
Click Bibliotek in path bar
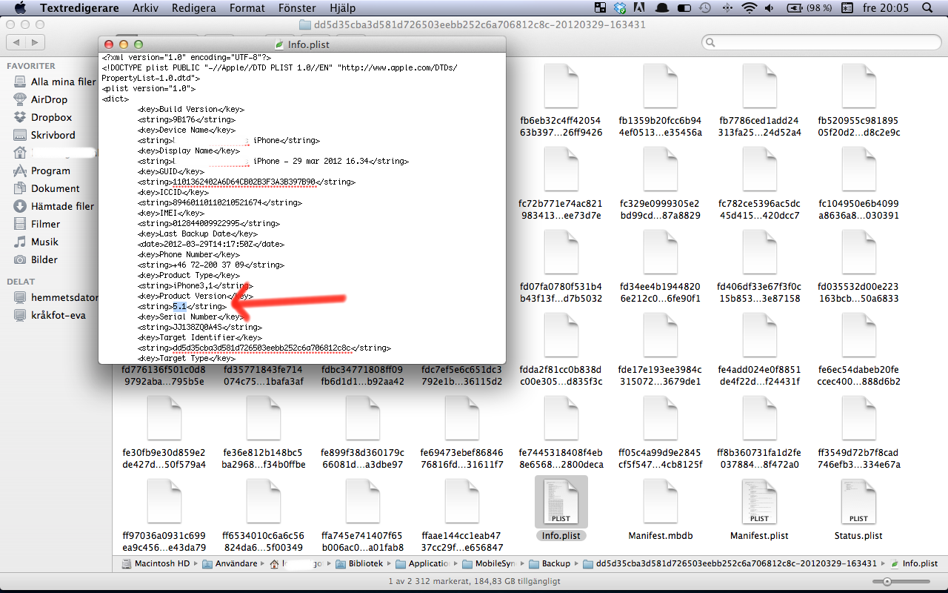[x=358, y=563]
